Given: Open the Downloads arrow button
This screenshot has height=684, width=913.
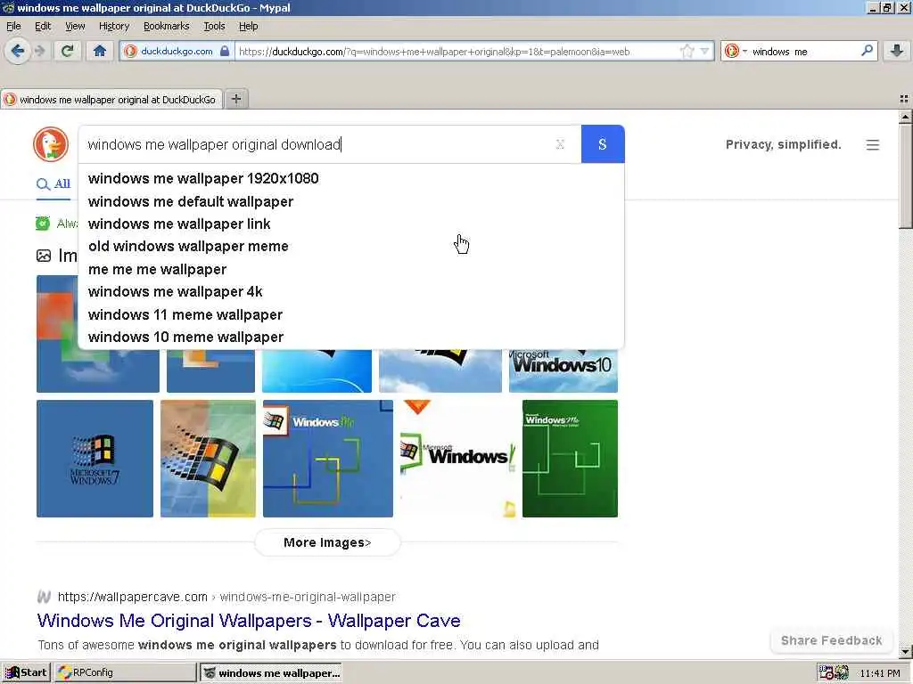Looking at the screenshot, I should (897, 51).
